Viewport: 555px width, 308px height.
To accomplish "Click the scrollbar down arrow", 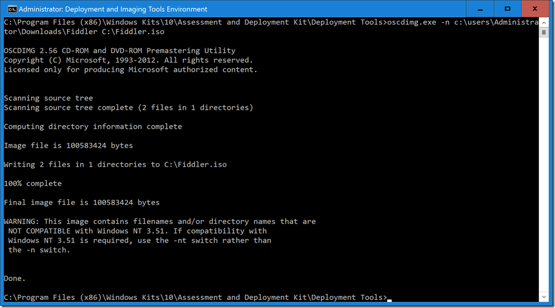I will click(x=544, y=297).
